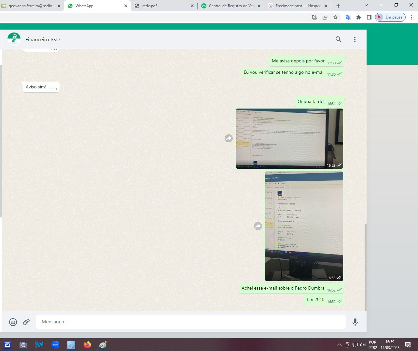Viewport: 418px width, 351px height.
Task: Open the taskbar clock and calendar
Action: pos(390,345)
